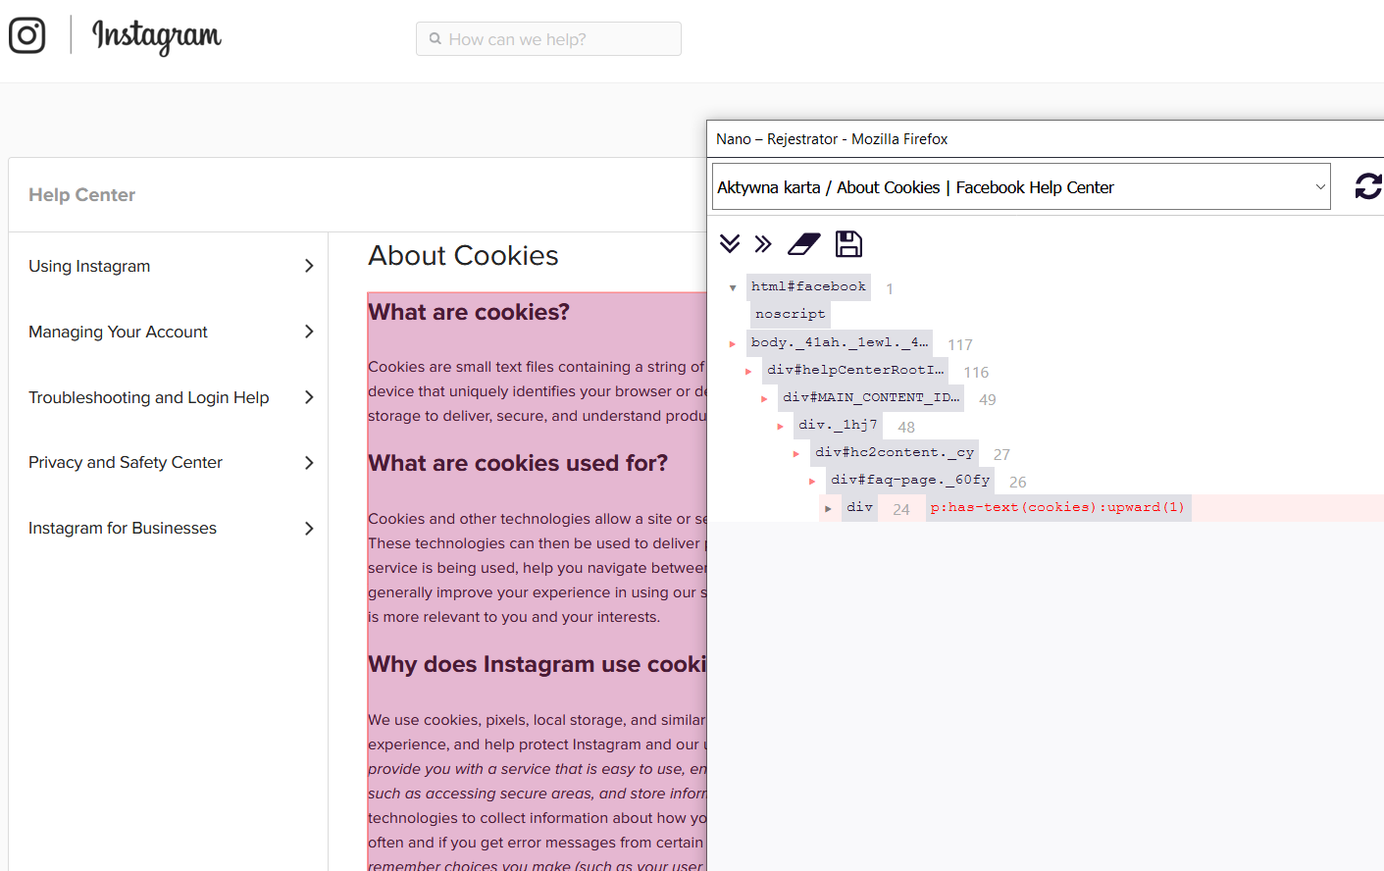Expand the highlighted div node arrow
The width and height of the screenshot is (1384, 871).
tap(828, 508)
